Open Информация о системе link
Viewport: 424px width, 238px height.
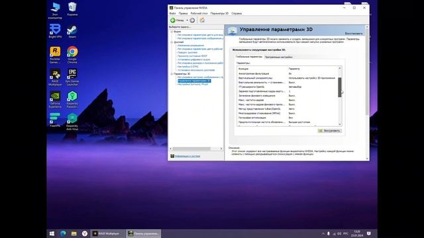[187, 156]
